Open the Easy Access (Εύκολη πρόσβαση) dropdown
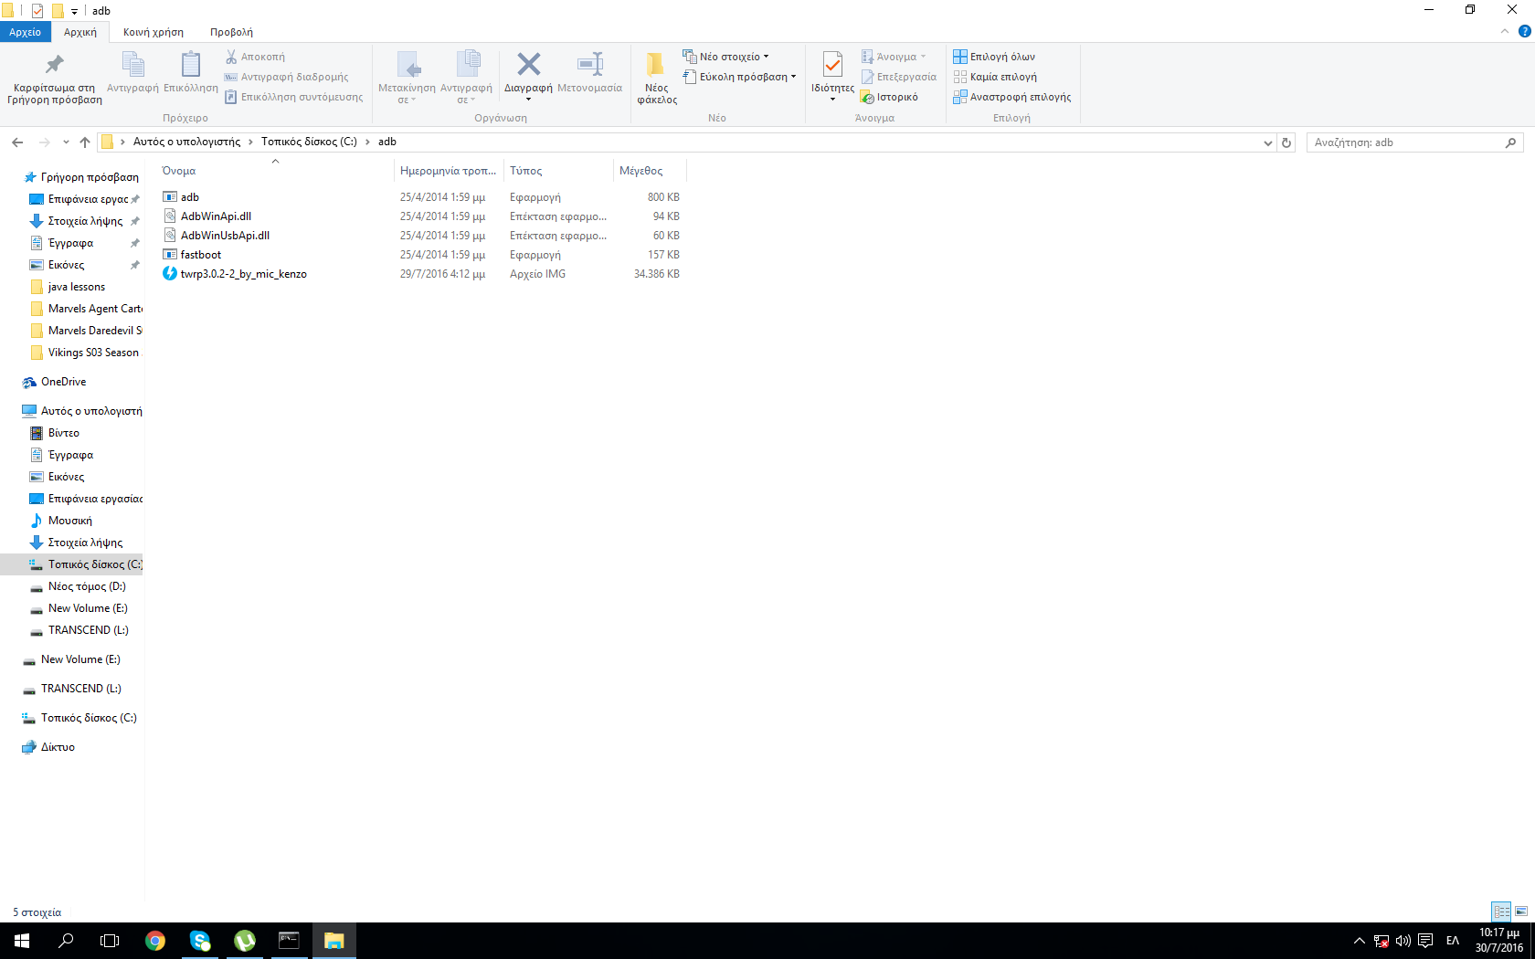 740,77
